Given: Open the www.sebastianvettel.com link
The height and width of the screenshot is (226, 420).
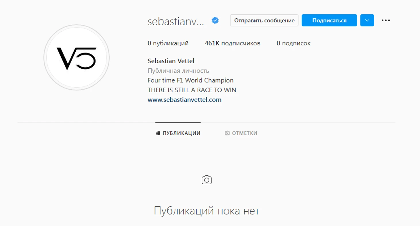Looking at the screenshot, I should [185, 100].
